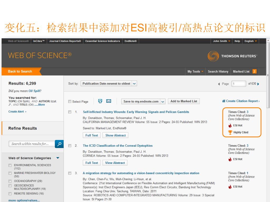The height and width of the screenshot is (202, 270).
Task: Check Environmental Sciences category
Action: pos(10,165)
